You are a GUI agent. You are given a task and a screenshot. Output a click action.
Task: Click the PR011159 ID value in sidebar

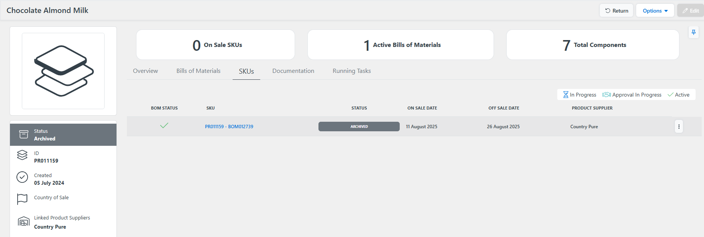(x=46, y=161)
